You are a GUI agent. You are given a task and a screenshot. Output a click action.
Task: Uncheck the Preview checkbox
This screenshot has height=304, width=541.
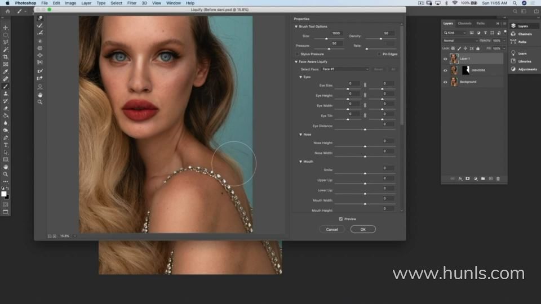(x=341, y=219)
